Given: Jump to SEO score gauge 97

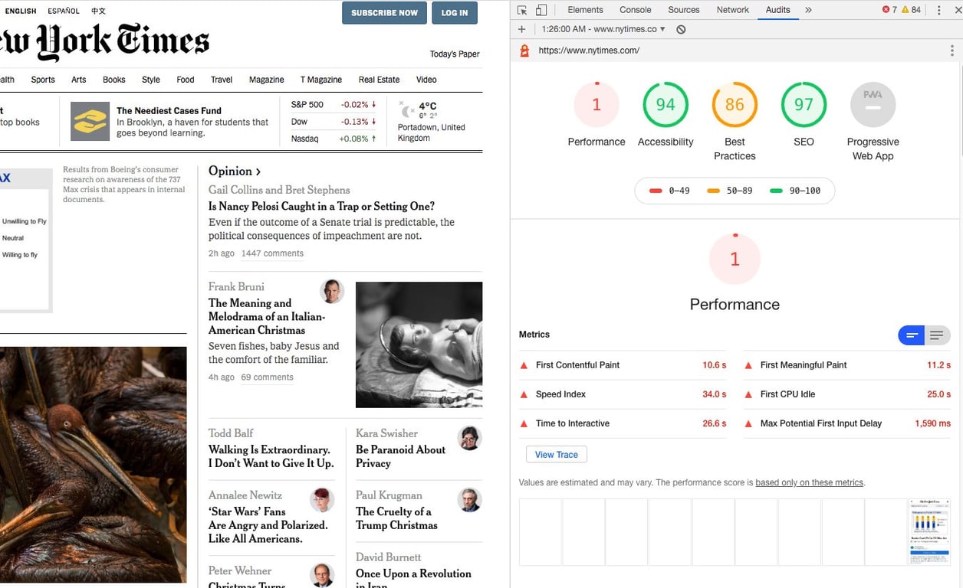Looking at the screenshot, I should (804, 104).
